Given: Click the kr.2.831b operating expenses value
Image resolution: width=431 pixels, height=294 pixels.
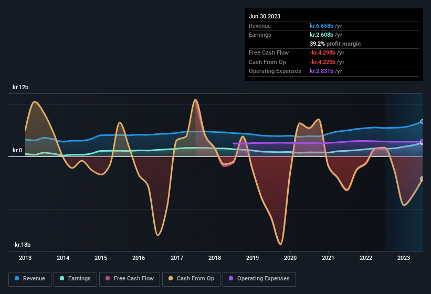Looking at the screenshot, I should point(321,71).
